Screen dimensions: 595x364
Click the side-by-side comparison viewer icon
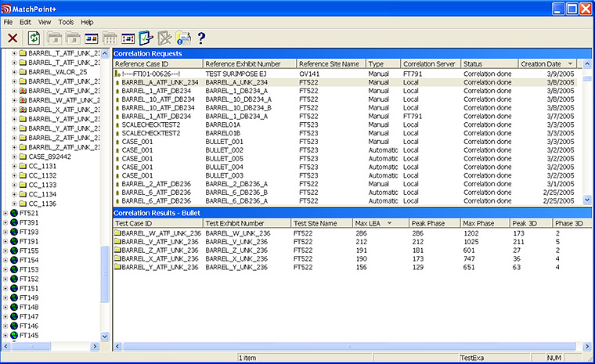92,38
